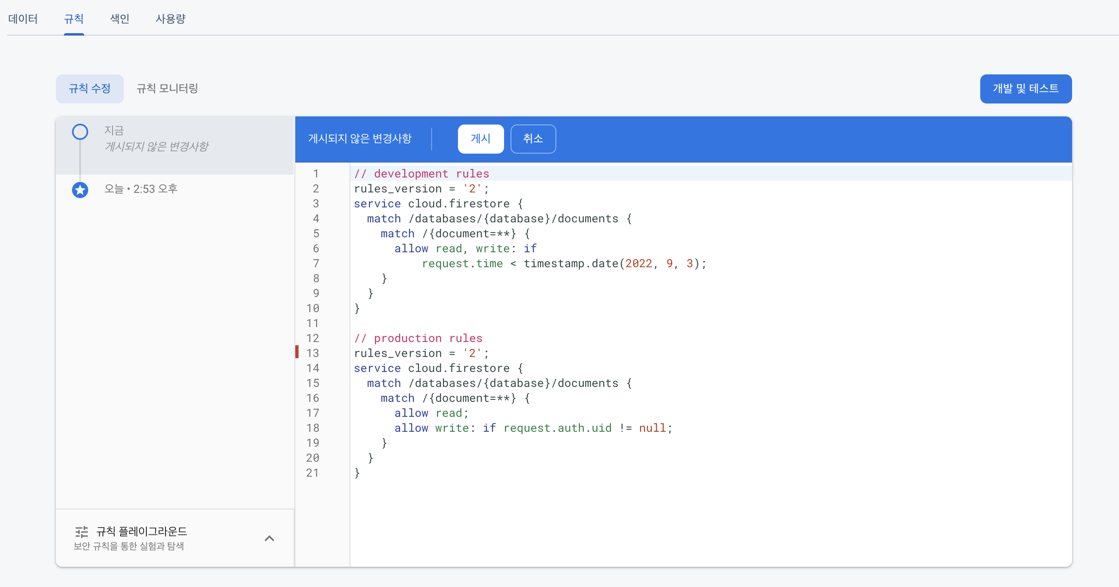Toggle to the 규칙 수정 view
This screenshot has height=587, width=1119.
point(89,89)
